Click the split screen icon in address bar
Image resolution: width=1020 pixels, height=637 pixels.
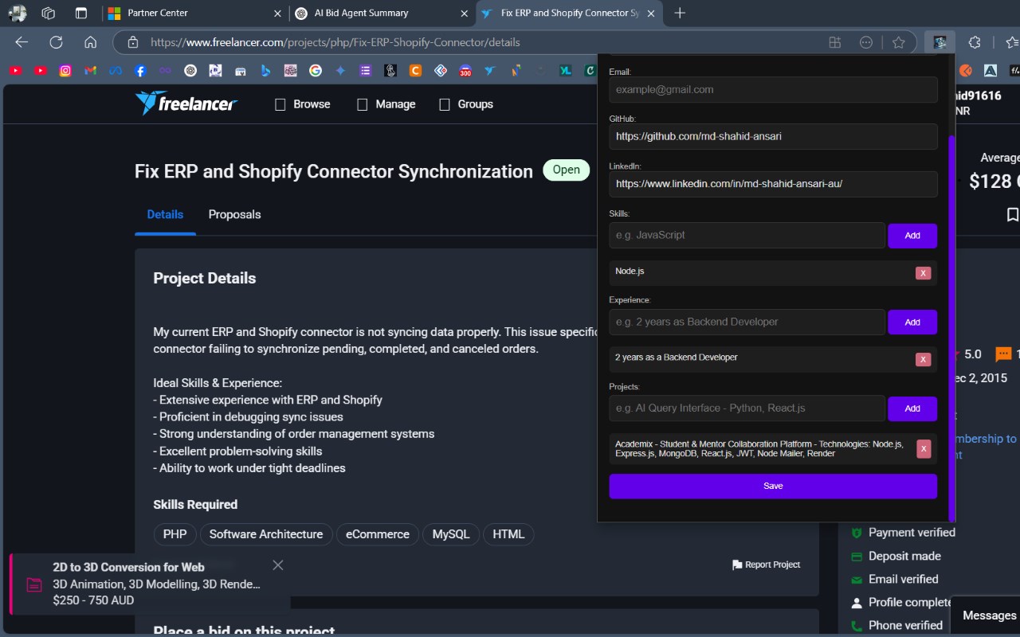[x=834, y=42]
